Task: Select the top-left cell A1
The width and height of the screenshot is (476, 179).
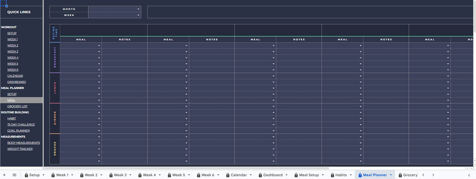Action: [x=3, y=3]
